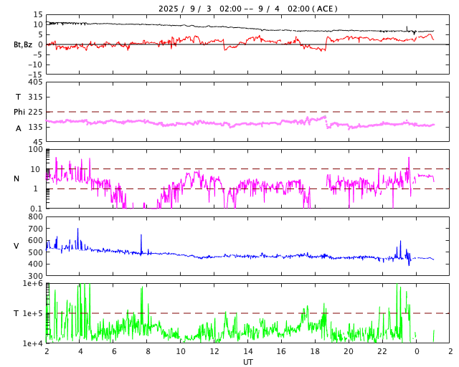Select the '135' tick on Phi axis
This screenshot has width=459, height=367.
point(35,127)
